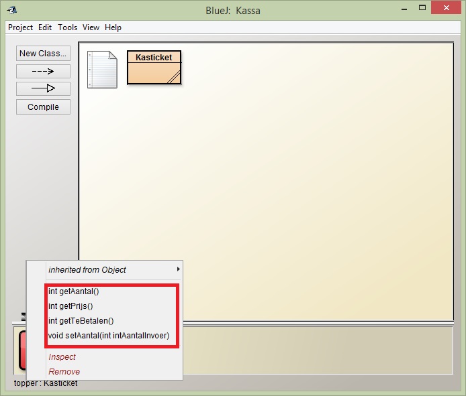The image size is (466, 396).
Task: Close the BlueJ Kassa window
Action: pyautogui.click(x=446, y=8)
